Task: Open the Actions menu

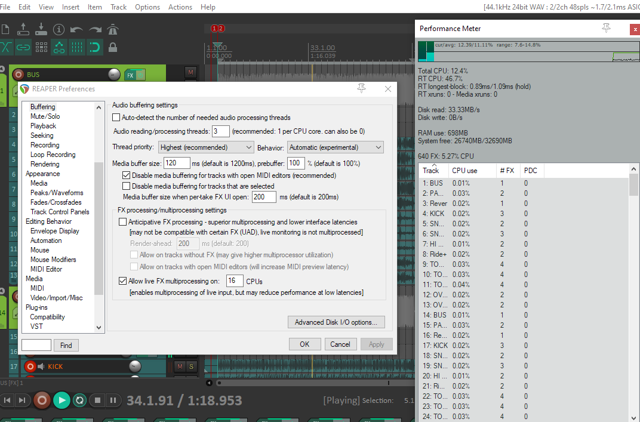Action: 180,7
